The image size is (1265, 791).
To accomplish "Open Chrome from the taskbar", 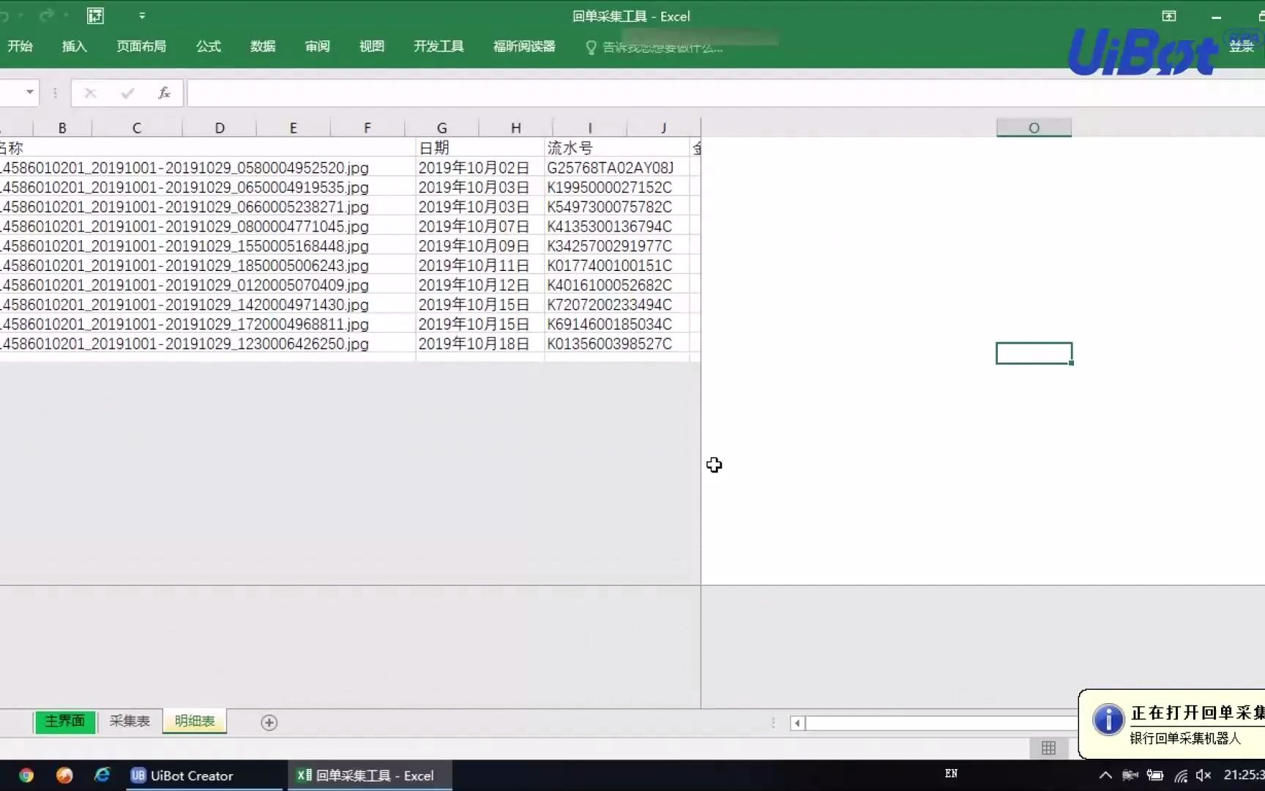I will (26, 775).
